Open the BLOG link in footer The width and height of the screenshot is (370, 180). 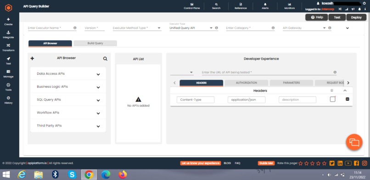point(227,163)
